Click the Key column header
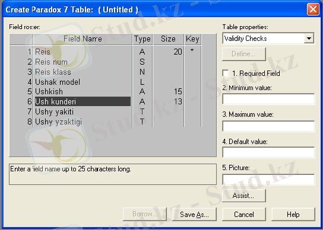The image size is (323, 230). click(x=192, y=39)
